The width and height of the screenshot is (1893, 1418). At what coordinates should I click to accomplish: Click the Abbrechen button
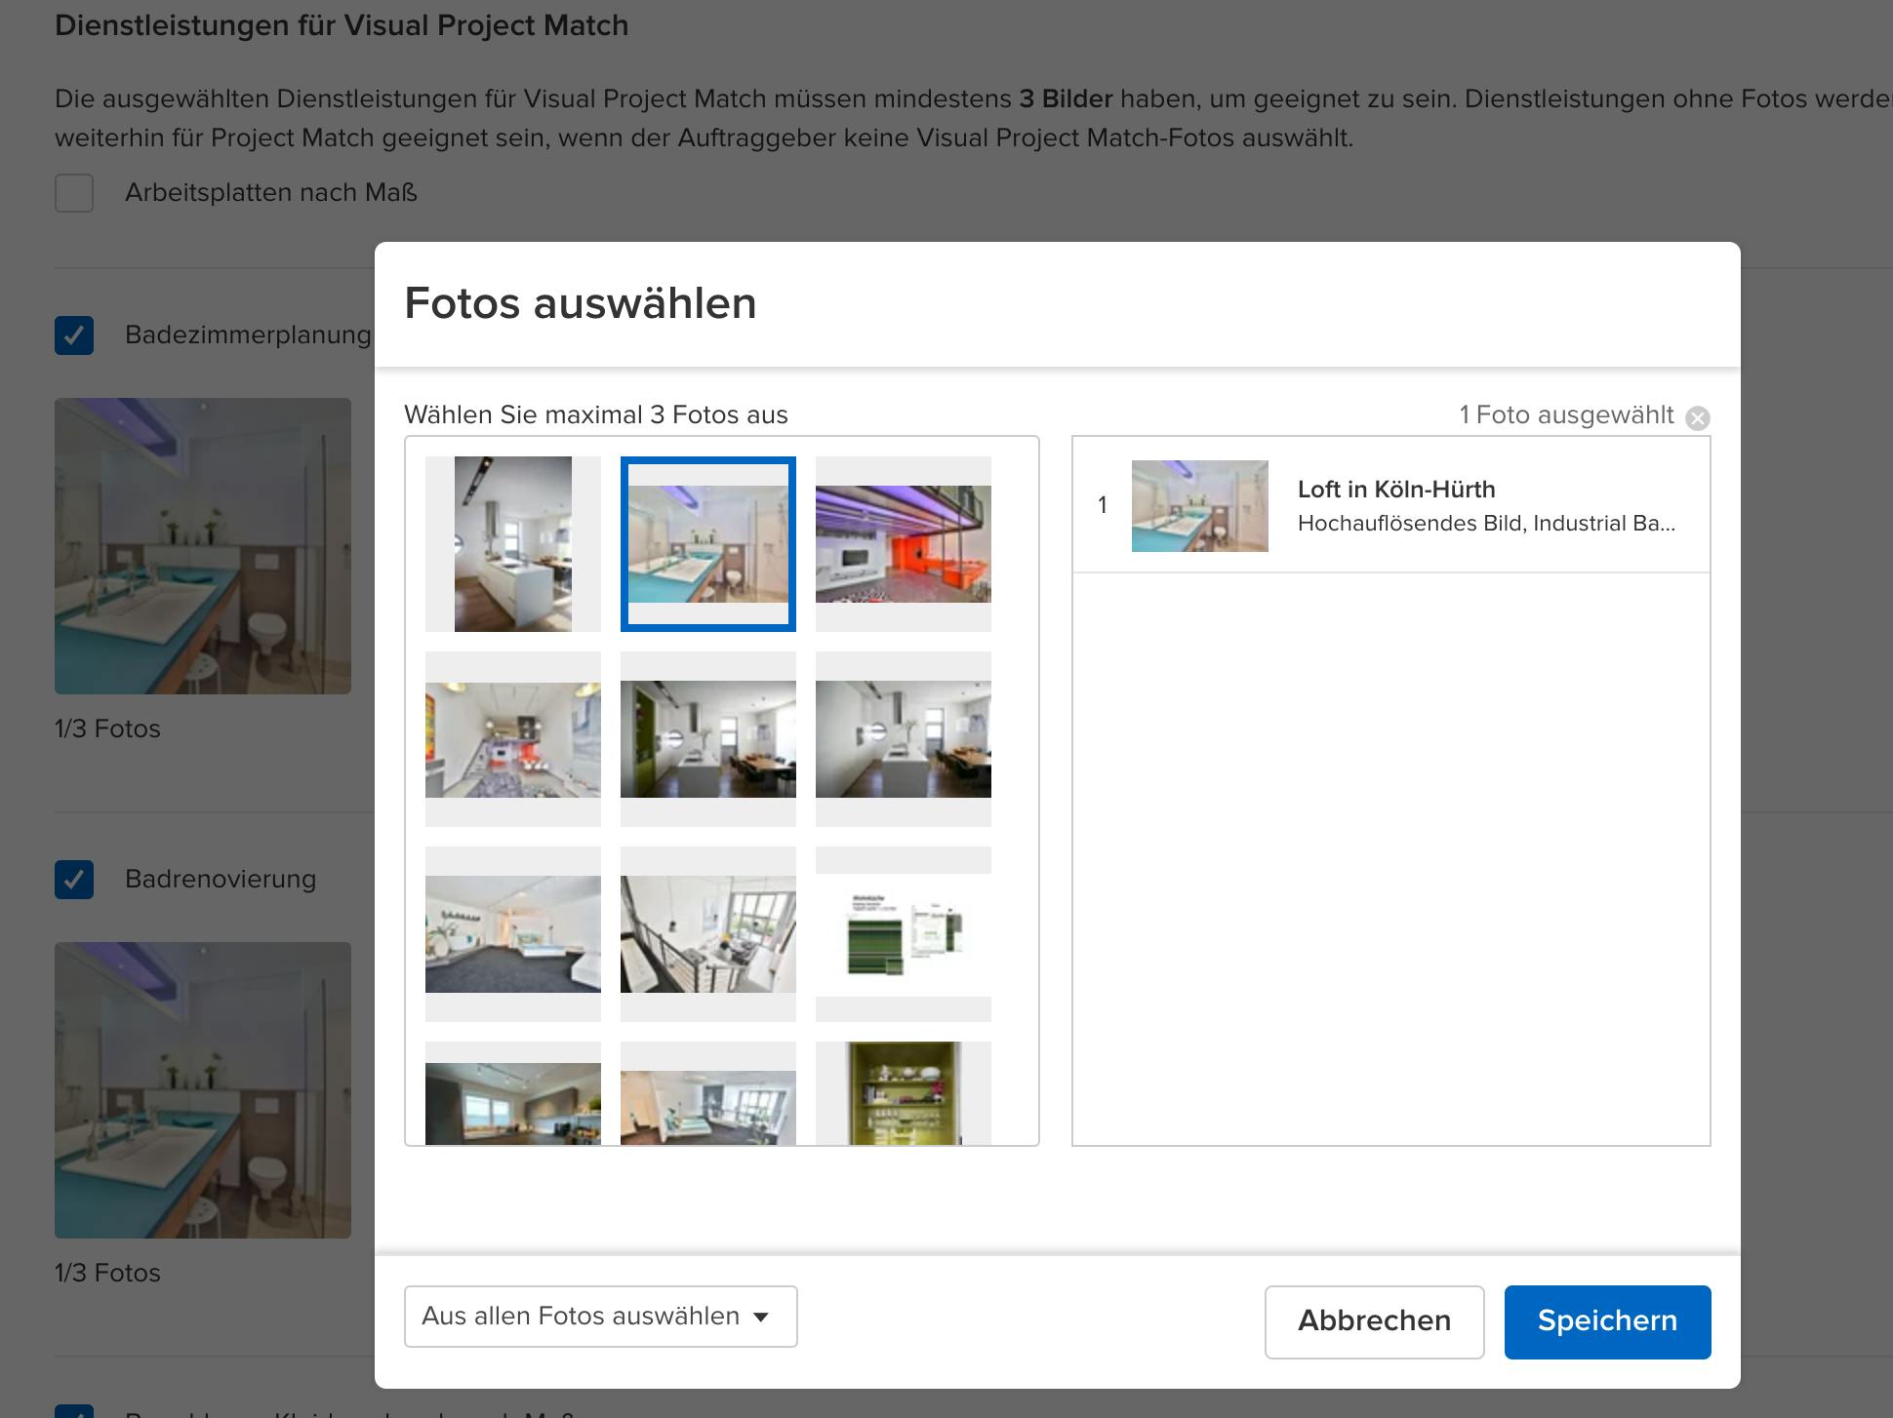pos(1374,1321)
